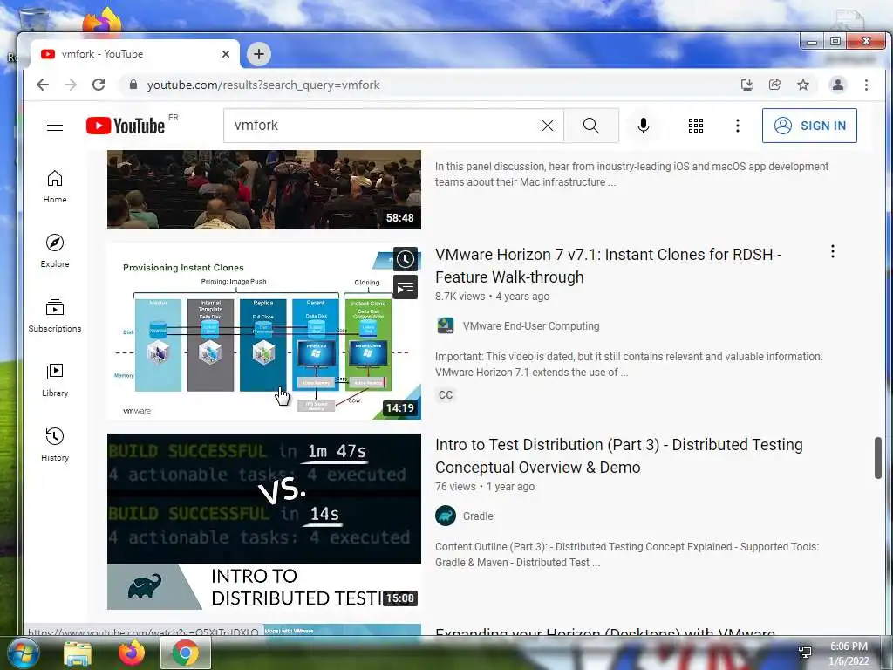The image size is (893, 670).
Task: Select the vmfork - YouTube tab
Action: point(135,54)
